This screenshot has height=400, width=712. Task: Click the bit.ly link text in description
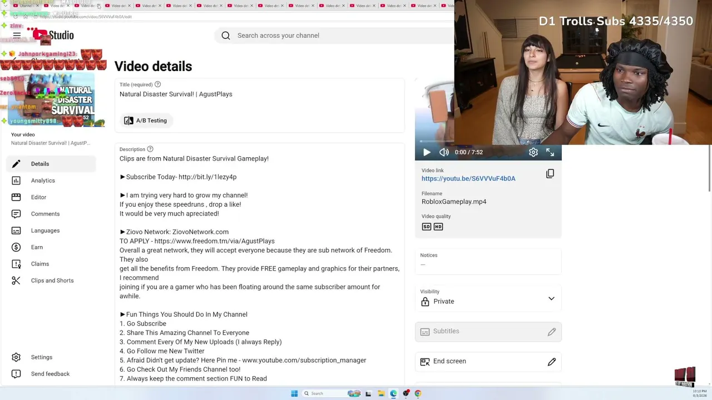(208, 177)
